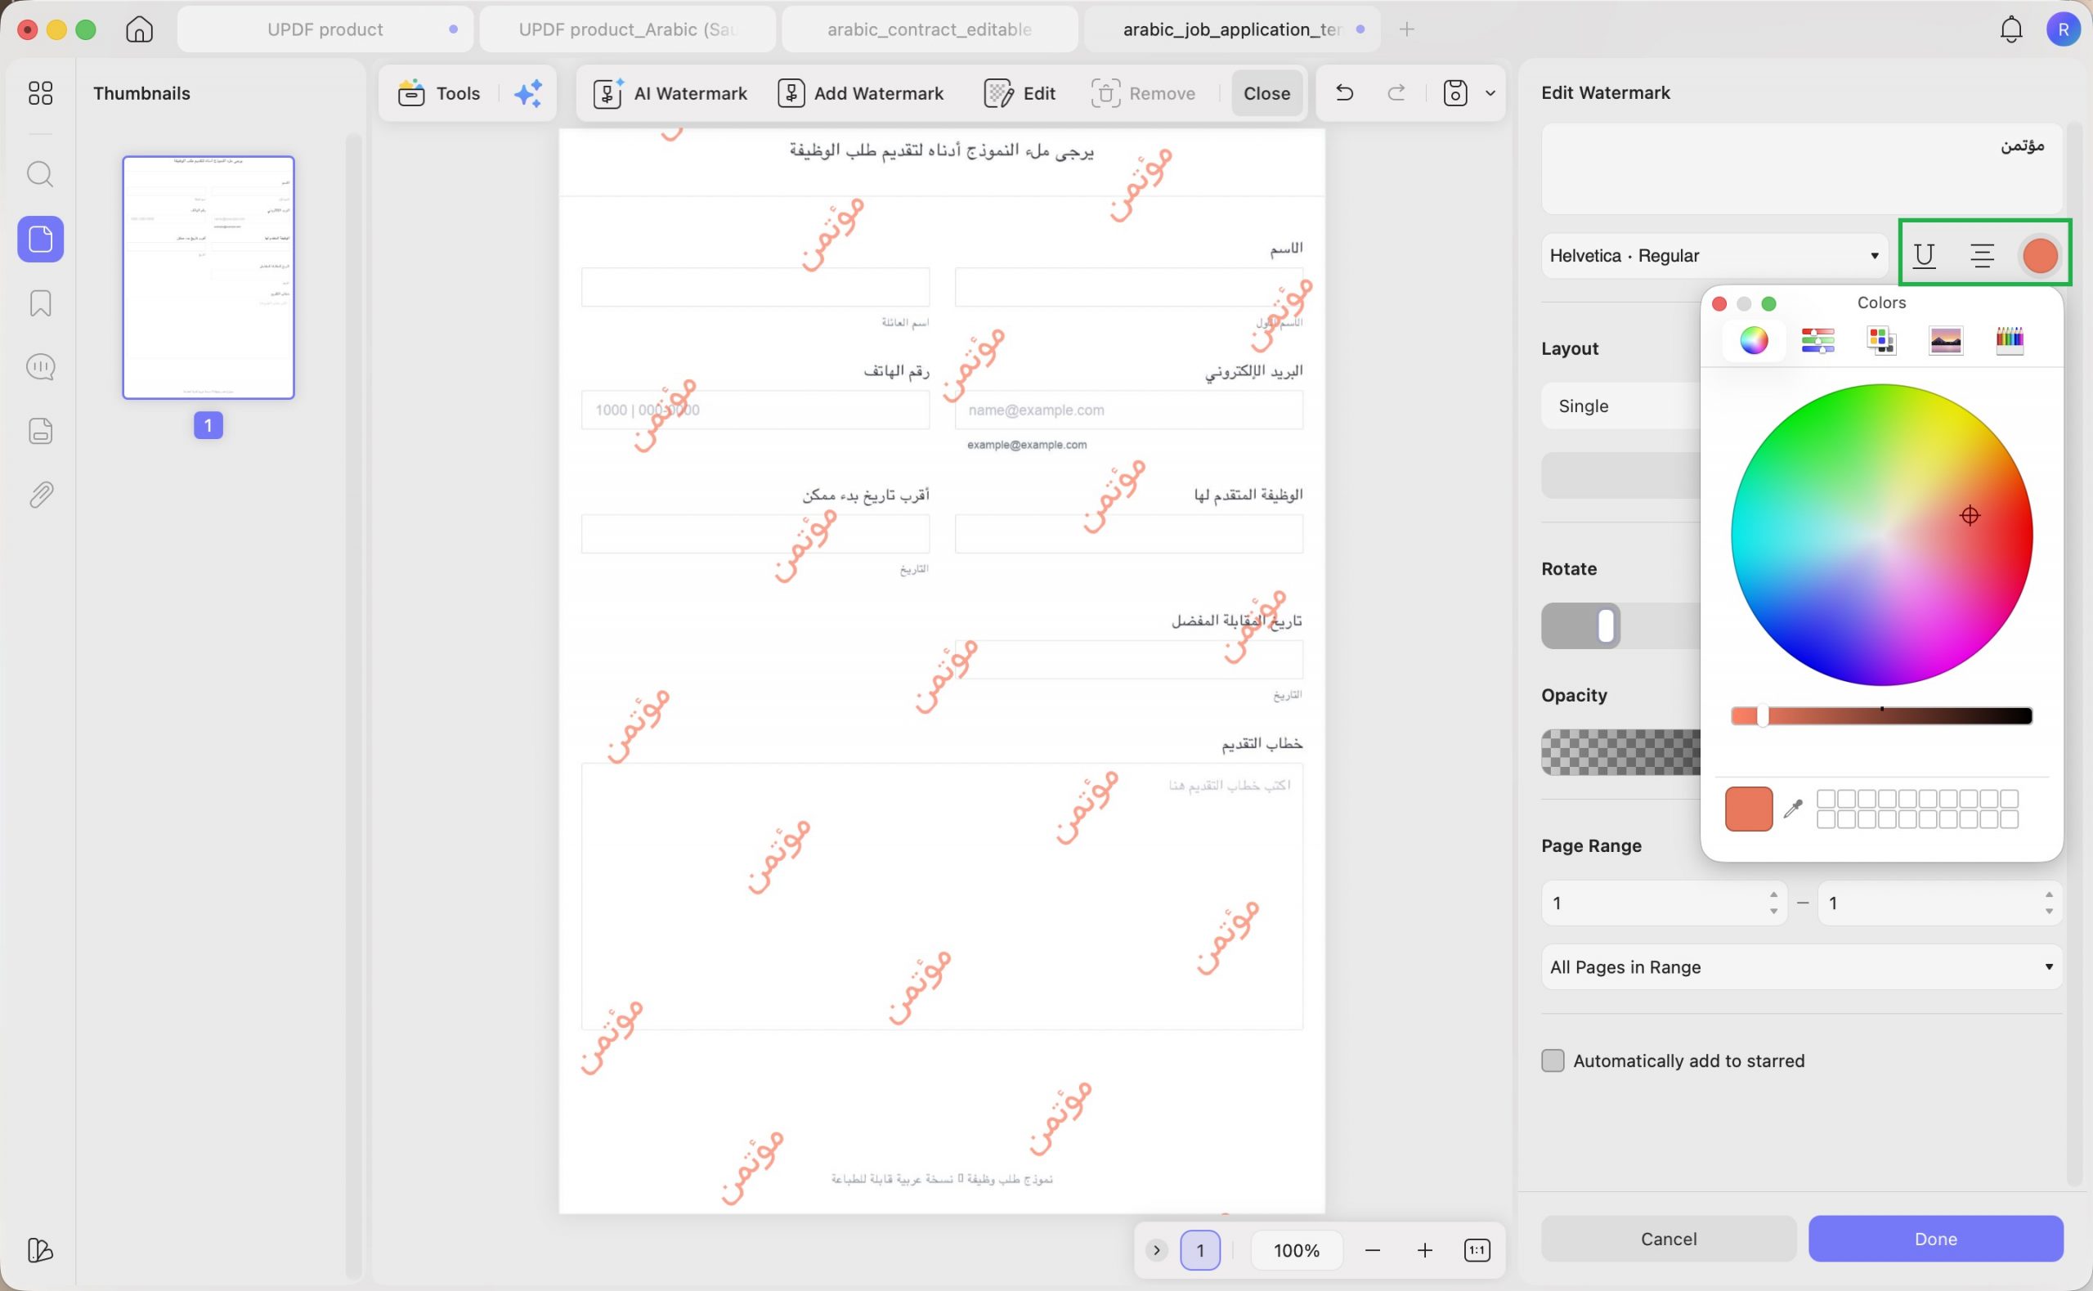Click the UPDF AI sparkle icon
The width and height of the screenshot is (2093, 1291).
click(x=527, y=93)
